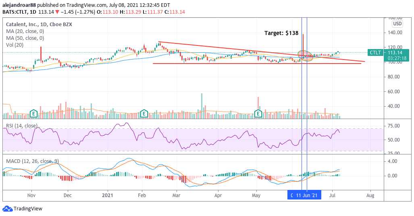Click the Feb label on time axis
Viewport: 414px width, 216px height.
[142, 195]
